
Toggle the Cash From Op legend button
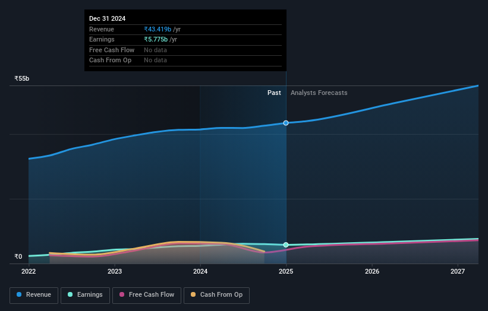[216, 295]
